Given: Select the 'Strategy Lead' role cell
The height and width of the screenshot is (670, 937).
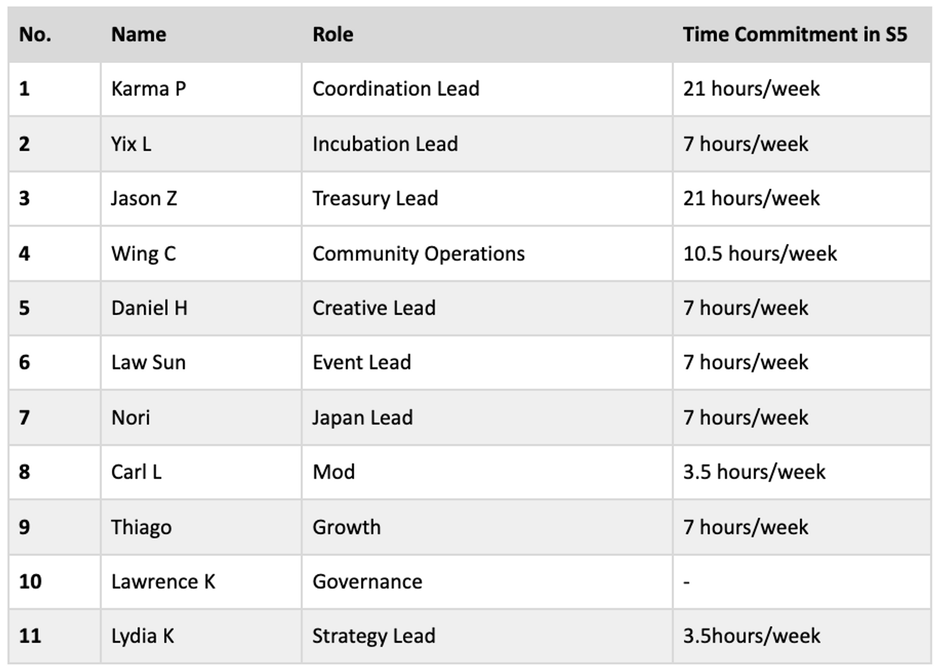Looking at the screenshot, I should pos(374,636).
